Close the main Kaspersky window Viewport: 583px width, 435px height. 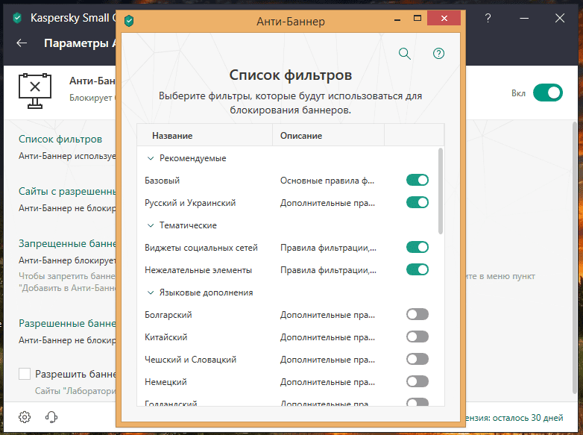[x=560, y=18]
